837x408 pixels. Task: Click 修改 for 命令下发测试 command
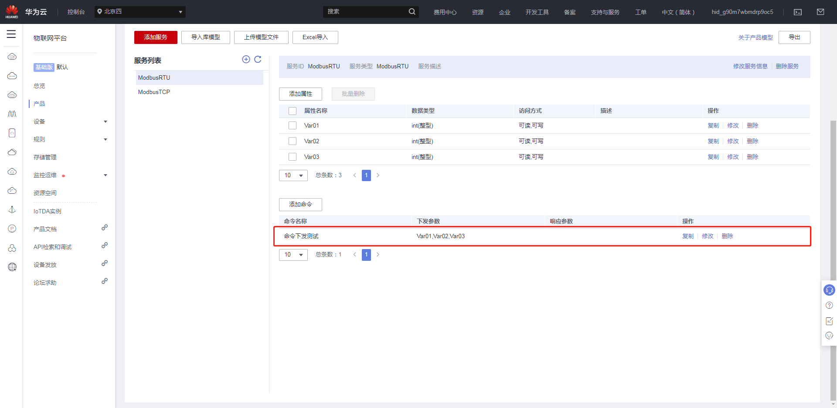[707, 236]
